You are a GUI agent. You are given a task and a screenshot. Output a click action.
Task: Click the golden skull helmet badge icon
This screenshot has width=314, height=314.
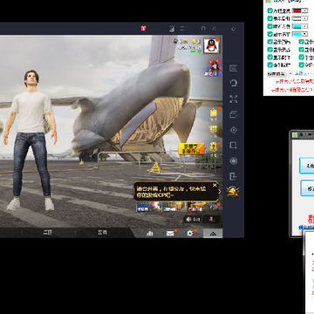coord(233,191)
